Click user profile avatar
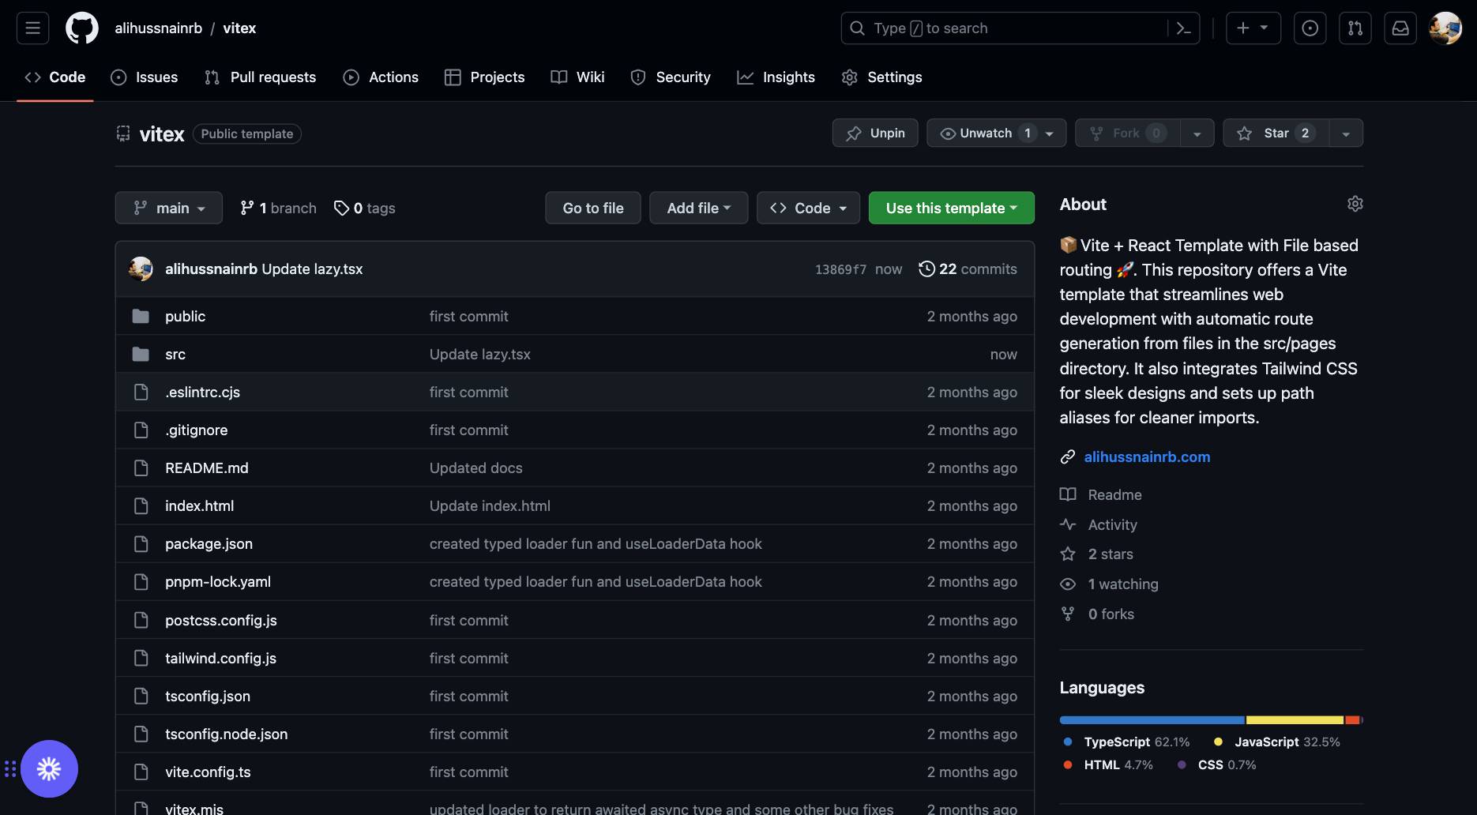1477x815 pixels. (x=1445, y=28)
